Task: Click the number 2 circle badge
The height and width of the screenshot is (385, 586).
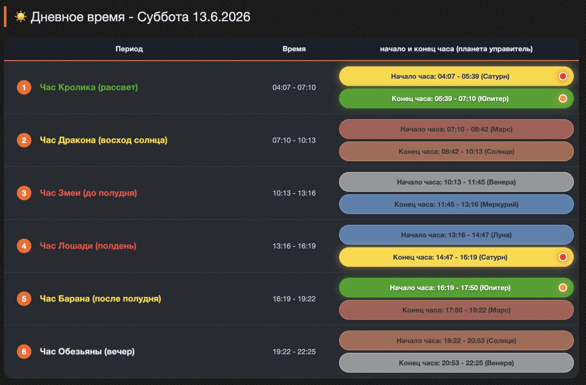Action: pyautogui.click(x=24, y=140)
